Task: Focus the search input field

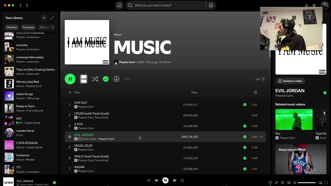Action: coord(169,5)
